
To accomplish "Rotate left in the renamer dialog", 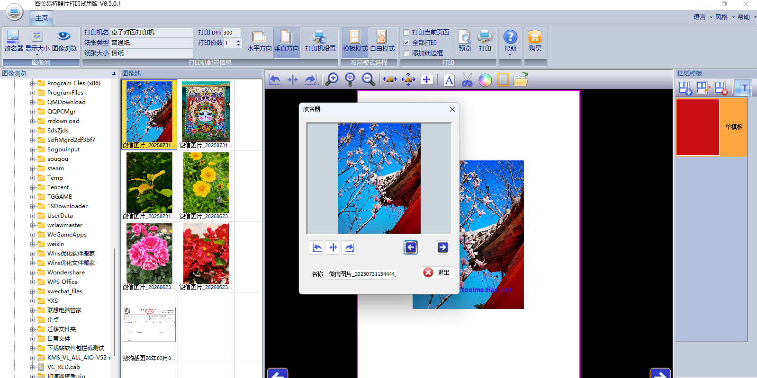I will pos(316,247).
